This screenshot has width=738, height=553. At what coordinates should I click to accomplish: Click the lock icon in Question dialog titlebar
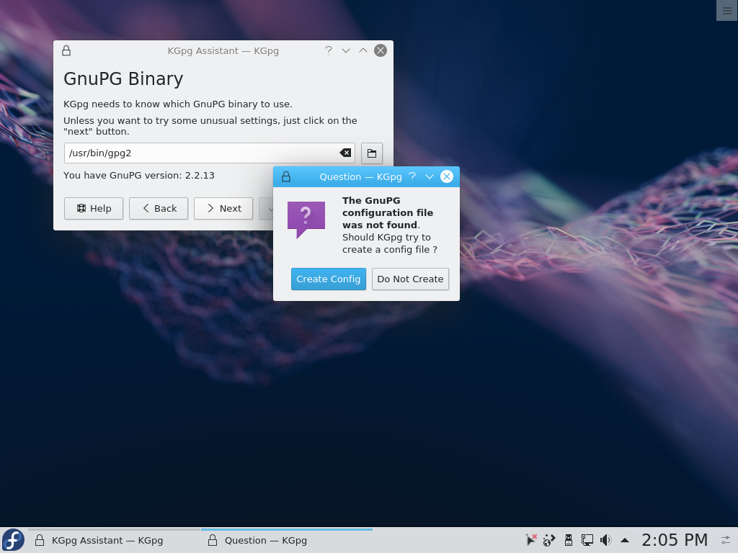(286, 177)
